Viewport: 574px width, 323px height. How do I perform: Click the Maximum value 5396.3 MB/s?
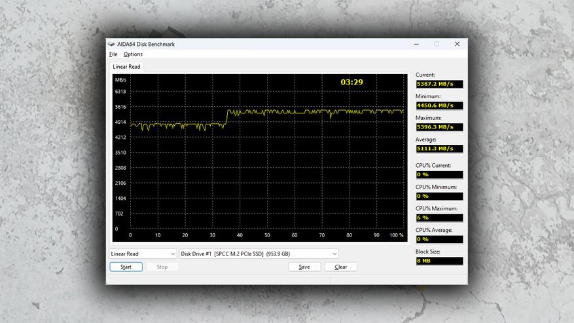pyautogui.click(x=439, y=127)
